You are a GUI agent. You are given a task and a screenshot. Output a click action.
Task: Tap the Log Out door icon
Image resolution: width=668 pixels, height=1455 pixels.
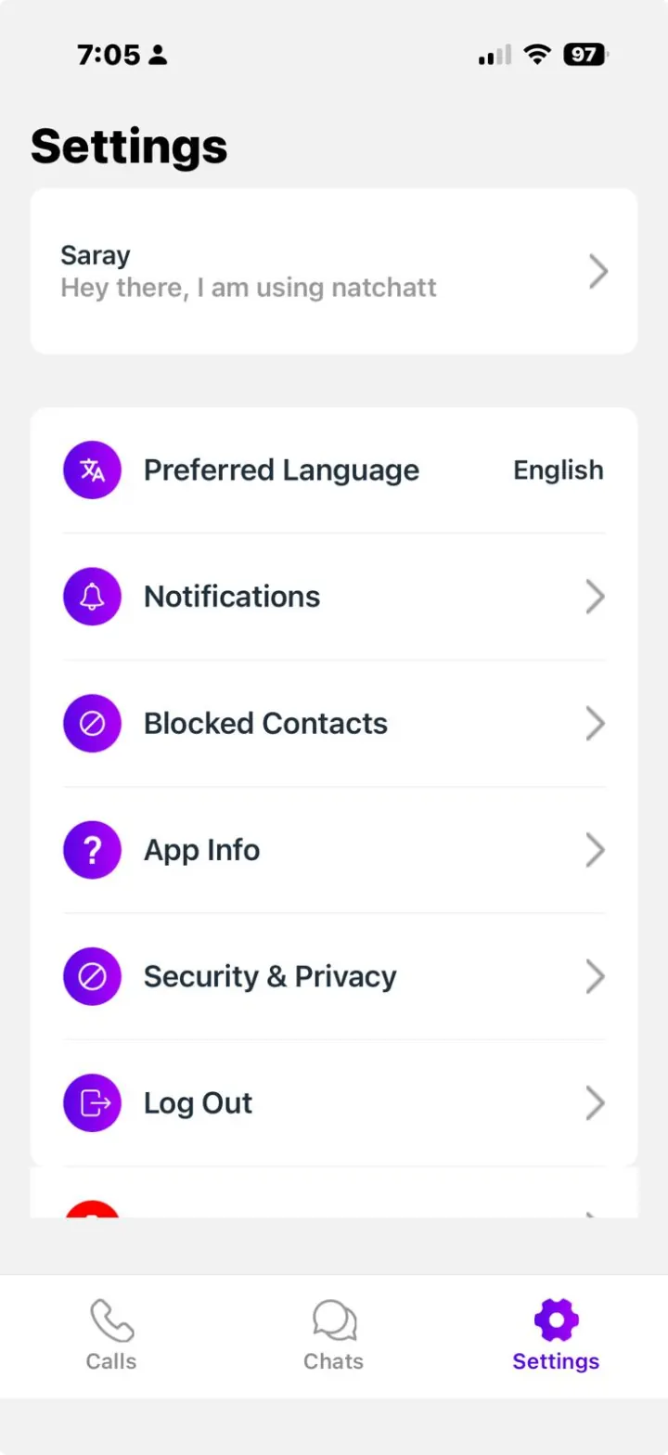pos(92,1102)
